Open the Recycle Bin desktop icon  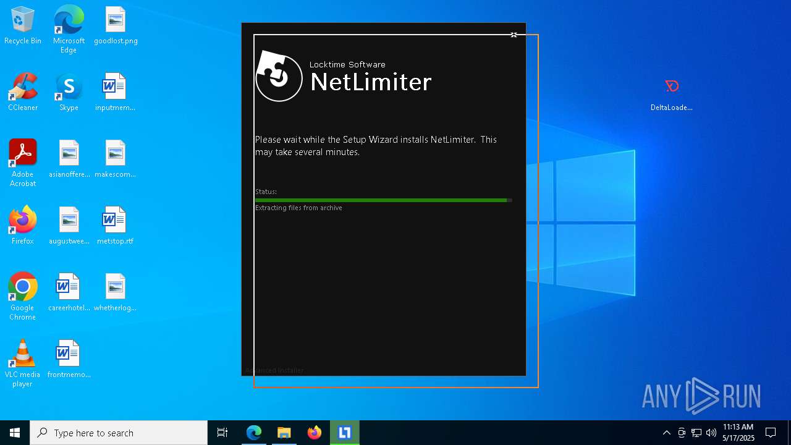coord(23,26)
